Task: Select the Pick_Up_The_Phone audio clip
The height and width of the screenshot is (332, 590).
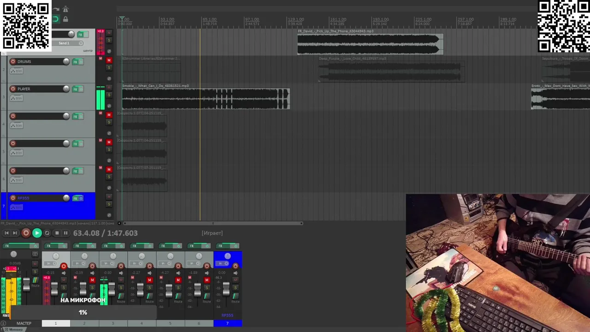Action: (370, 44)
